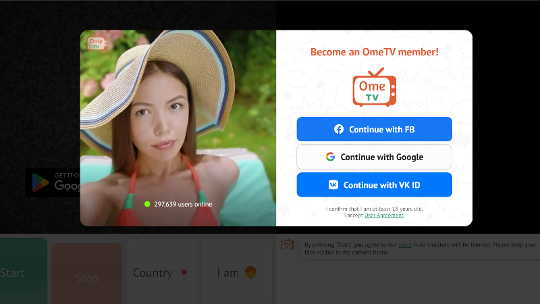The width and height of the screenshot is (540, 304).
Task: Click the large OmeTV television logo
Action: click(375, 87)
